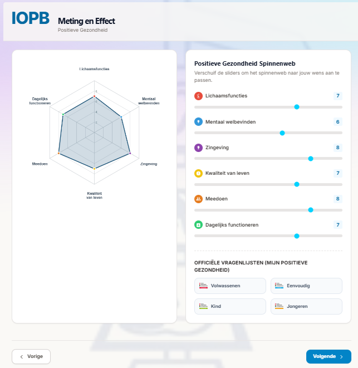Click the IOPB logo

(31, 18)
